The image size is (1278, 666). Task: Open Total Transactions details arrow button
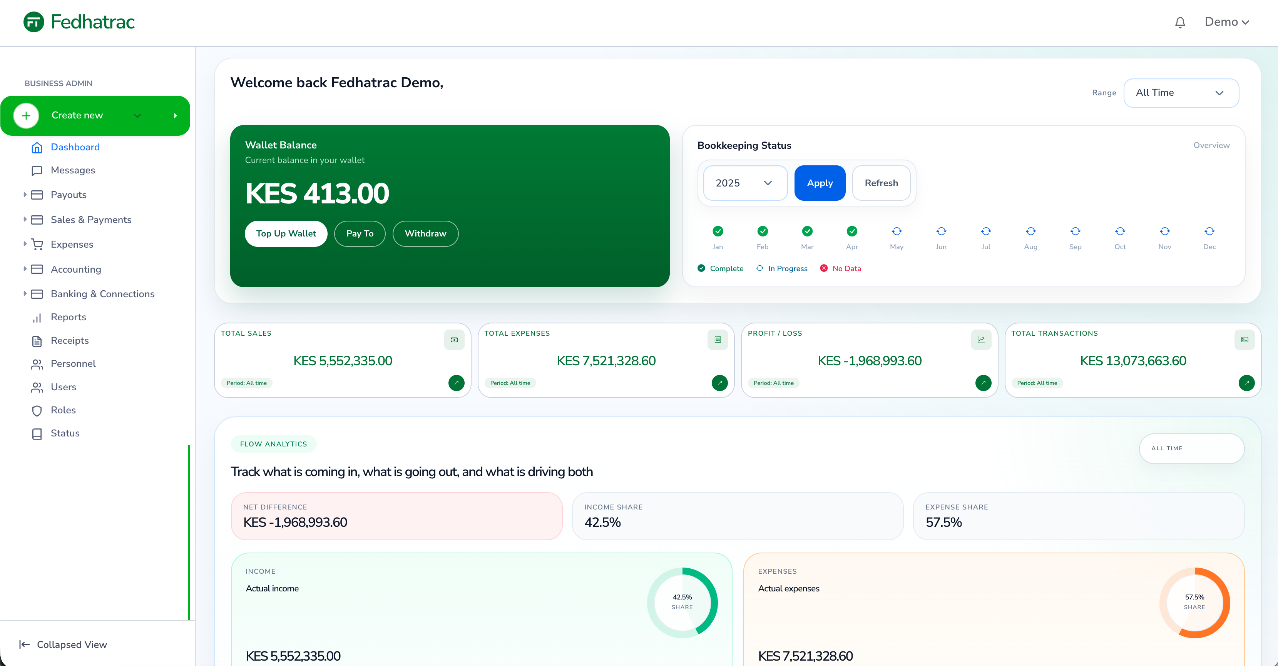tap(1247, 383)
